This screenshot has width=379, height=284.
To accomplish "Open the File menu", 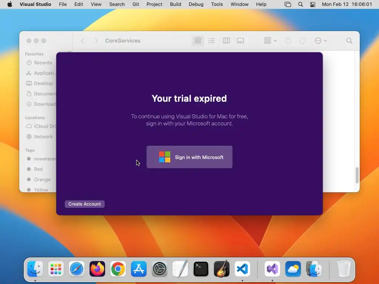I will (x=63, y=4).
